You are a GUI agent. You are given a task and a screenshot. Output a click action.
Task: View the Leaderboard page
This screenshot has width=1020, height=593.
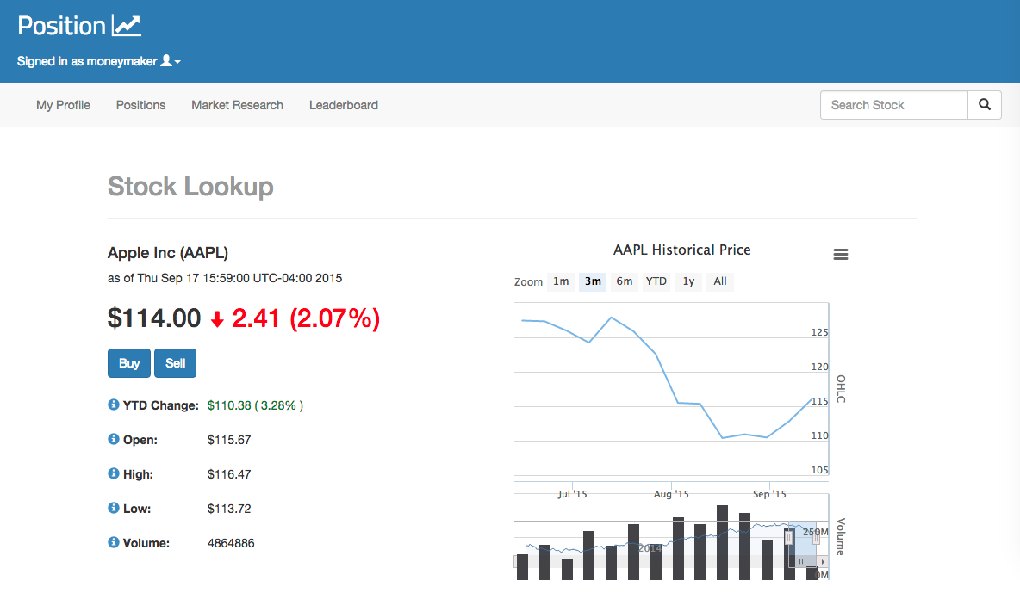coord(344,105)
